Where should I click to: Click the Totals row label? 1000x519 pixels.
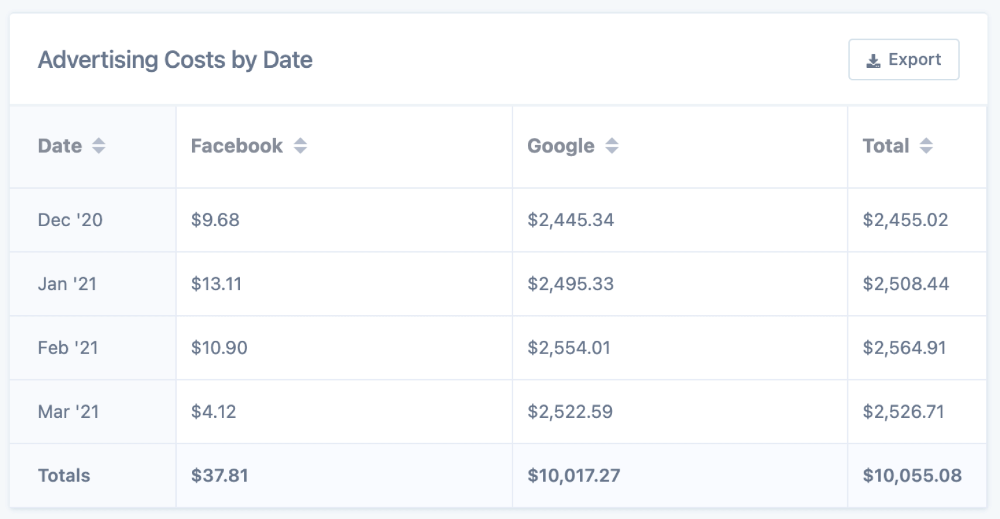pyautogui.click(x=64, y=475)
